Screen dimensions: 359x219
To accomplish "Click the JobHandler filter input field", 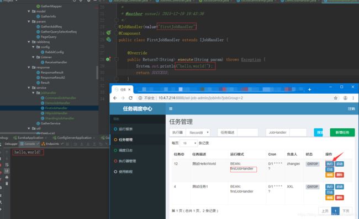I will pyautogui.click(x=298, y=133).
